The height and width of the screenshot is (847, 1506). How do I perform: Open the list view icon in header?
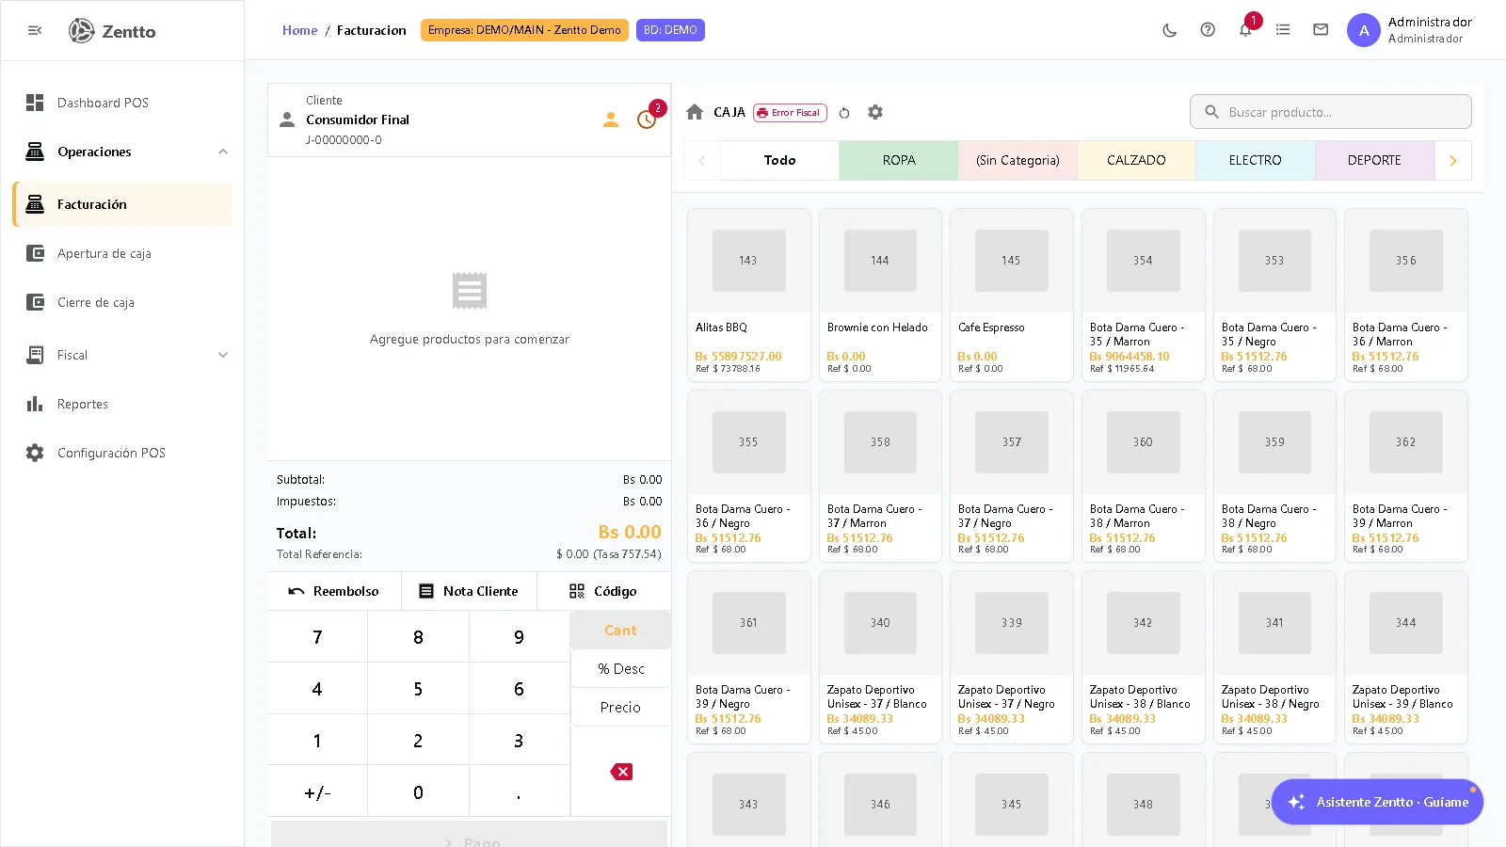click(1283, 30)
